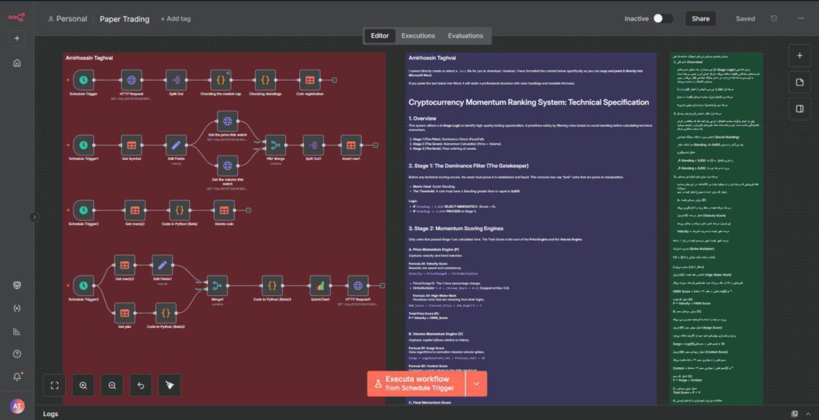Select the P&V Merge node
This screenshot has height=420, width=819.
(x=275, y=145)
